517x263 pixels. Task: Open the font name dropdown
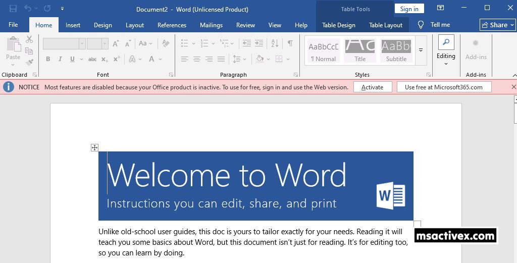pos(82,44)
